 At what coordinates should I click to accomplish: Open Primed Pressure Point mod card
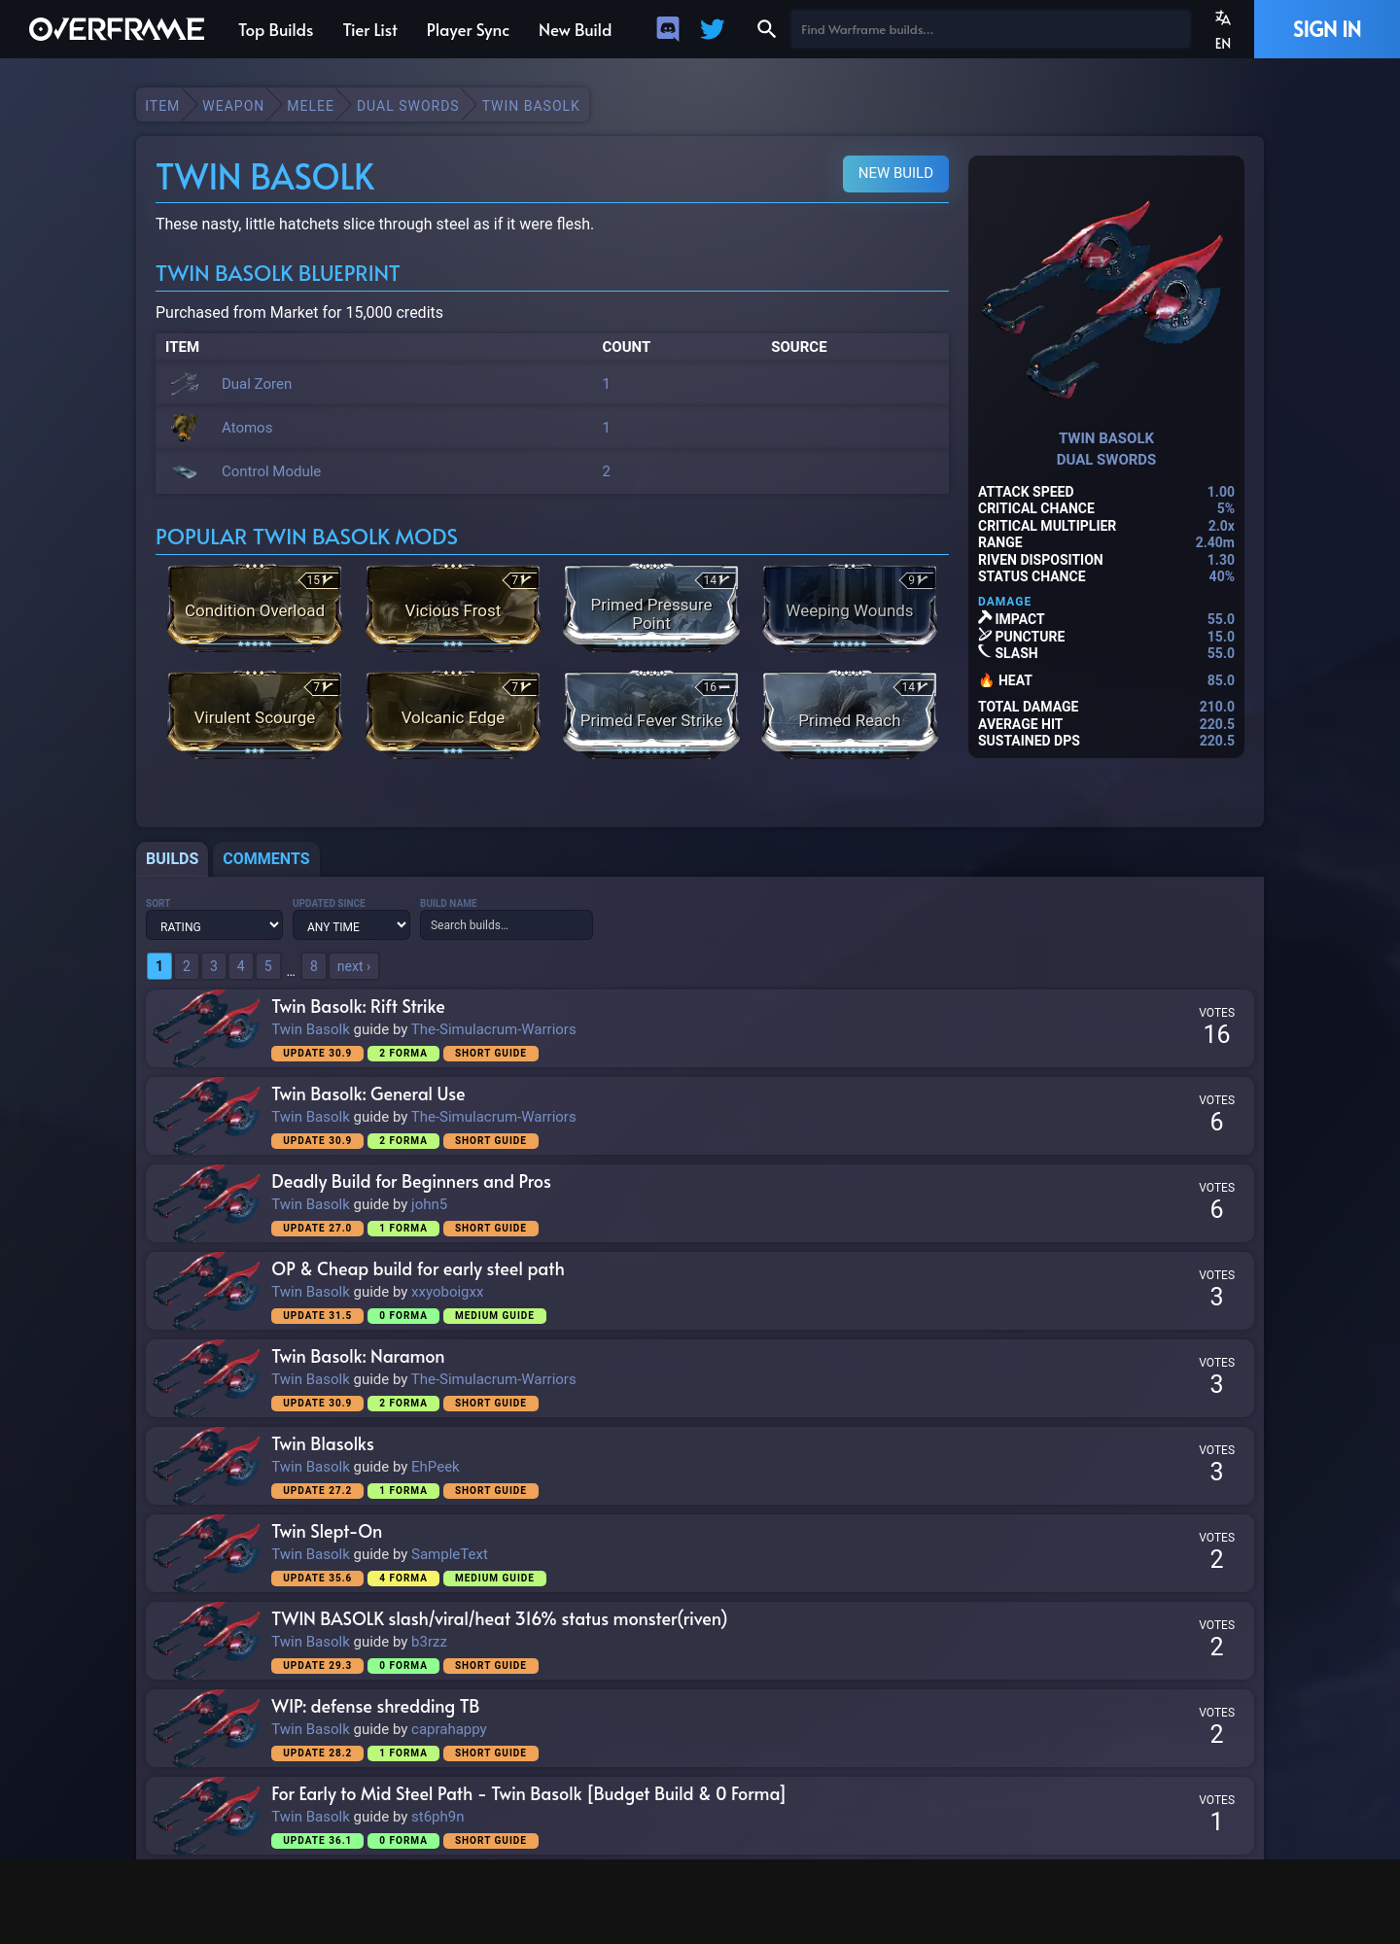click(651, 607)
